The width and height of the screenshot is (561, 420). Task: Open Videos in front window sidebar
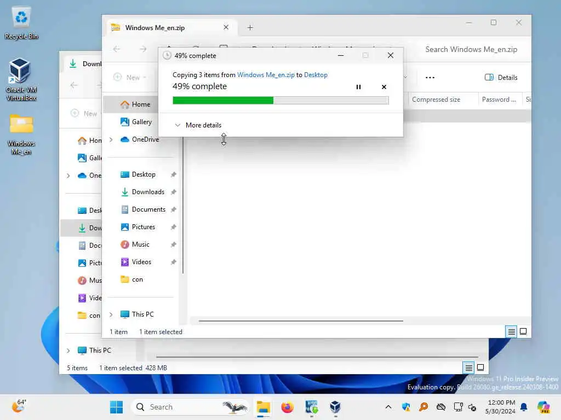[136, 262]
